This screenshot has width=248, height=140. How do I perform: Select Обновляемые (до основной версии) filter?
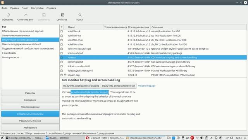tap(30, 31)
